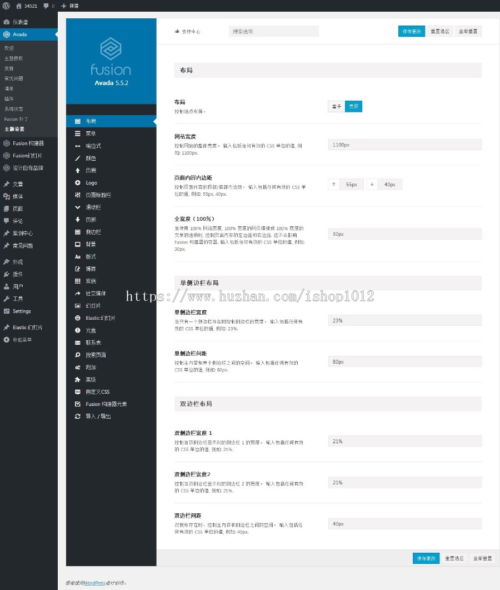500x590 pixels.
Task: Open Fusion 补丁 in the Avada submenu
Action: point(16,119)
